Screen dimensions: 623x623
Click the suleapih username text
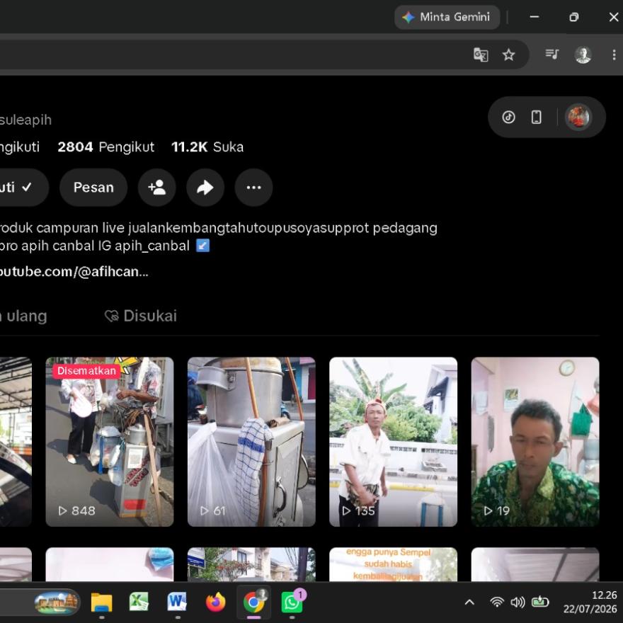[25, 120]
